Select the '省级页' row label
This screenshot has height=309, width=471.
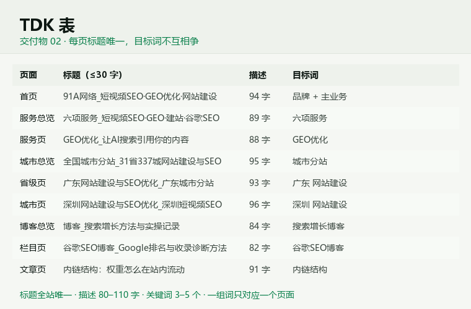point(33,183)
